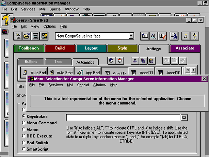Viewport: 209px width, 157px height.
Task: Open File menu in Menu Selection dialog
Action: tap(32, 85)
